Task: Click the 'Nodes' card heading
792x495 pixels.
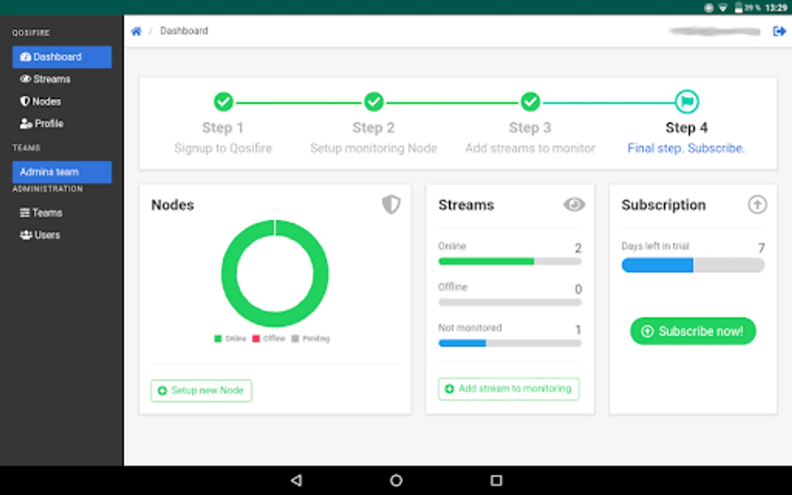Action: [173, 205]
